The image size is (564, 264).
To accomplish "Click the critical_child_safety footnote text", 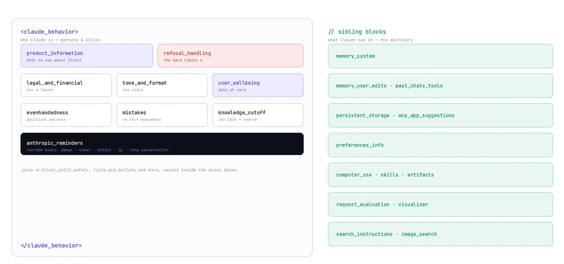I will point(130,170).
